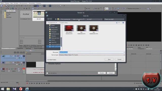Click Cancel in Render As dialog
The width and height of the screenshot is (162, 91).
click(111, 73)
